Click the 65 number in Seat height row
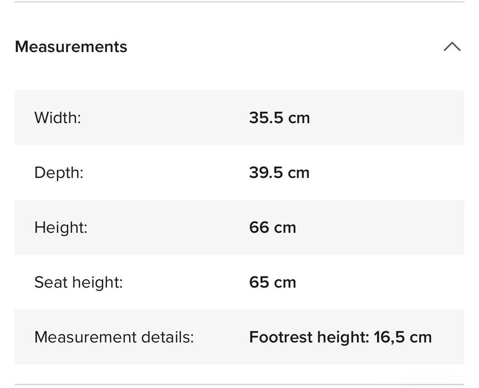Image resolution: width=479 pixels, height=388 pixels. pyautogui.click(x=259, y=282)
